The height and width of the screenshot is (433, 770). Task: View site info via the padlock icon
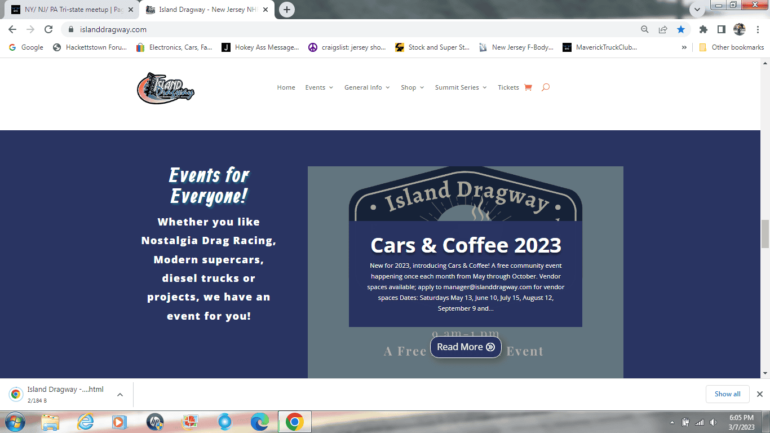71,29
